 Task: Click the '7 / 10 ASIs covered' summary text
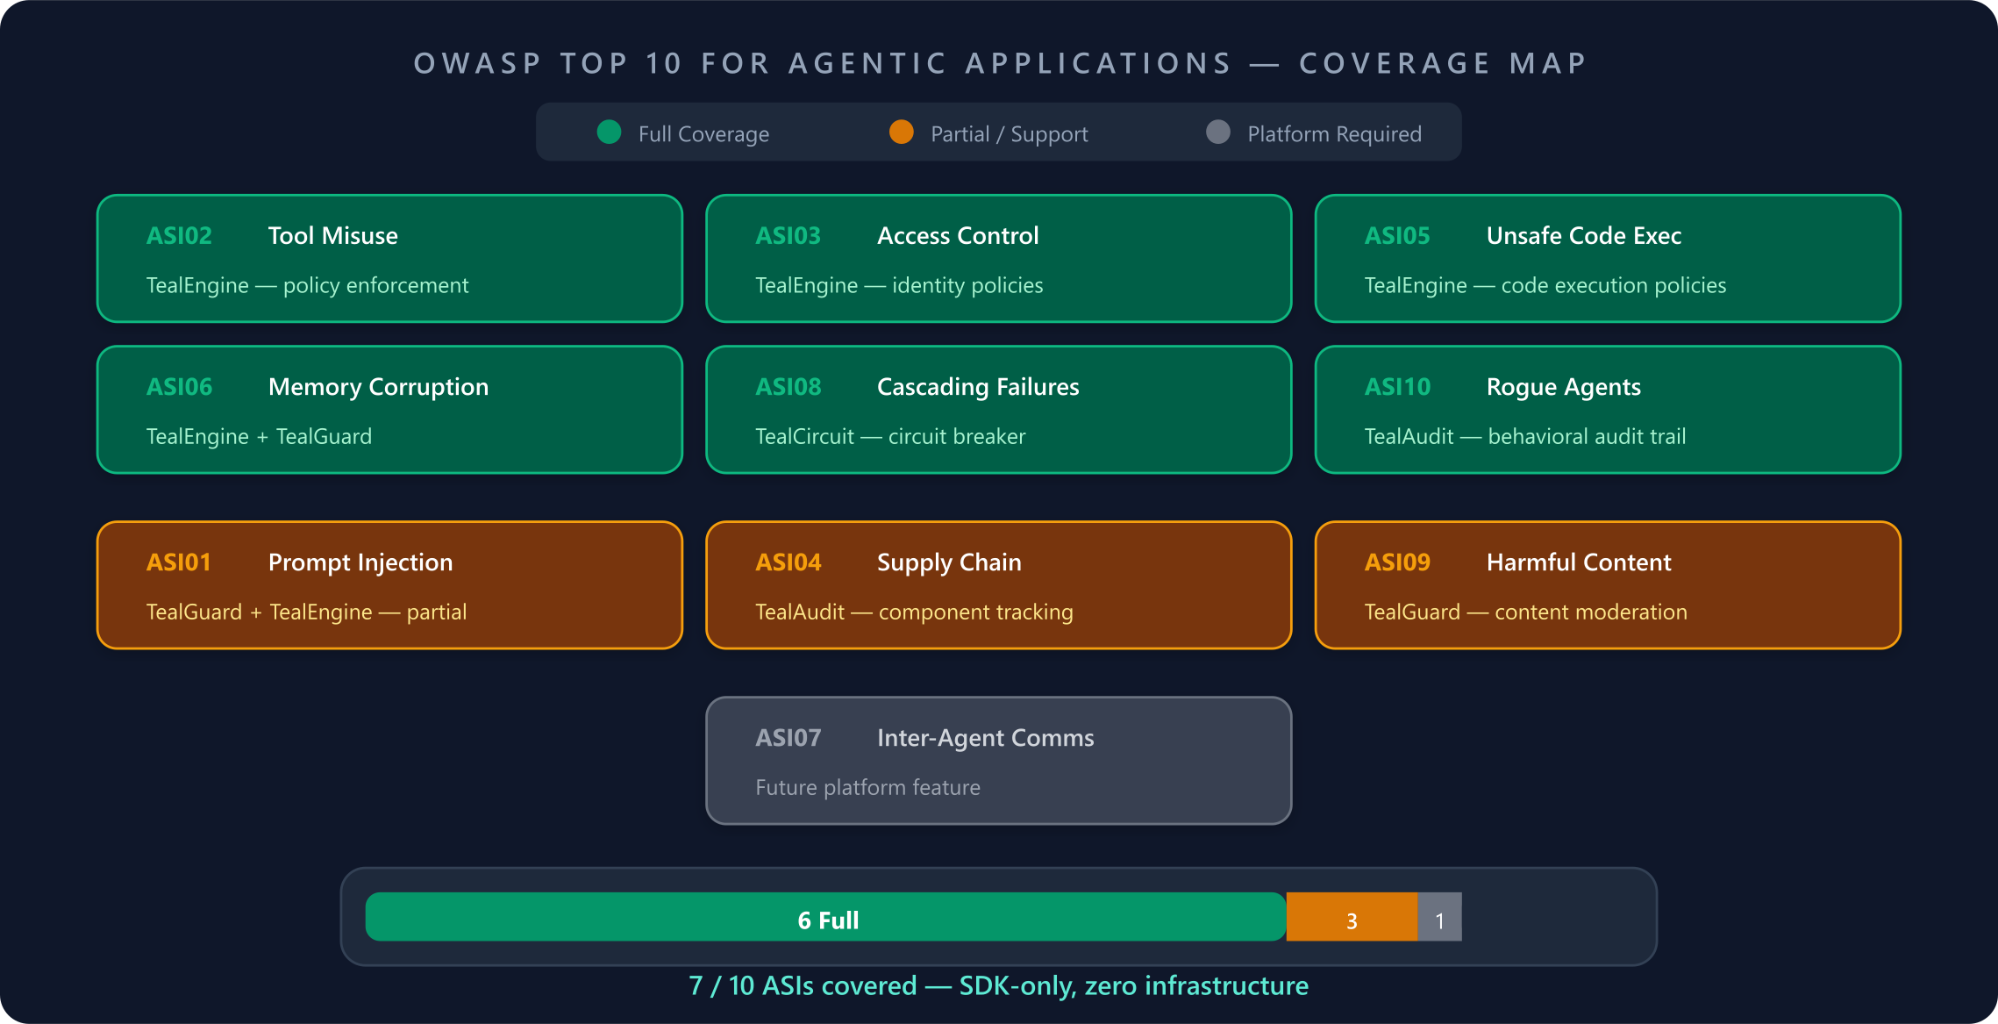[998, 986]
